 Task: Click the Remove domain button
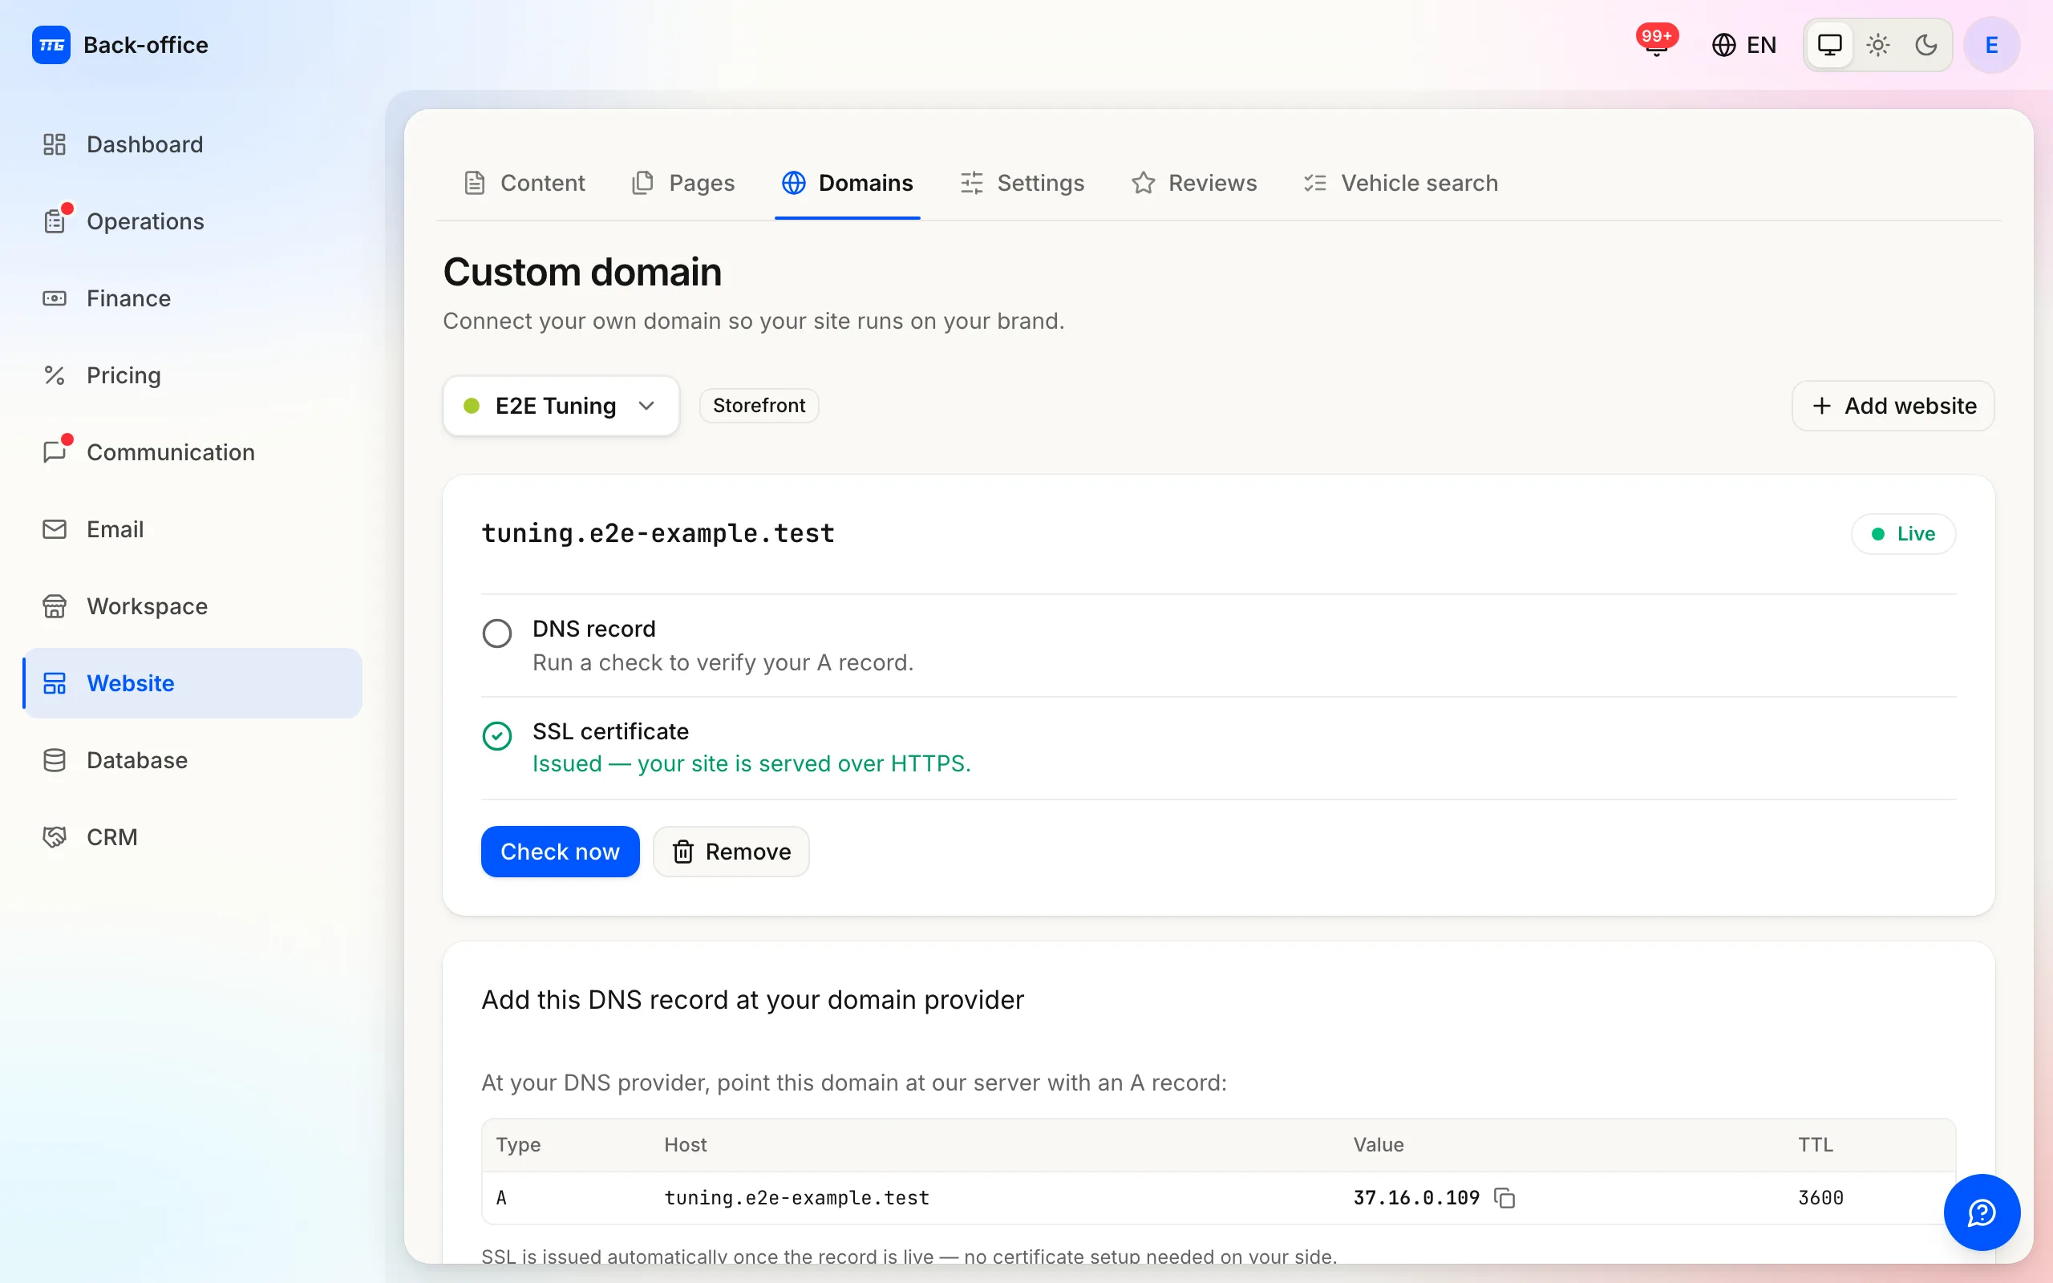pos(731,851)
